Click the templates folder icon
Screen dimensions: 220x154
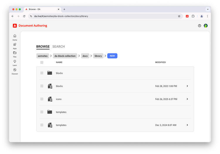[x=50, y=112]
